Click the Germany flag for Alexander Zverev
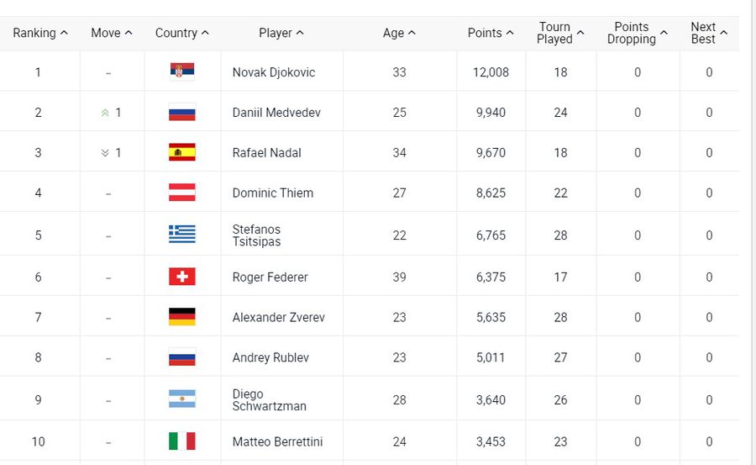The width and height of the screenshot is (756, 465). [x=182, y=317]
